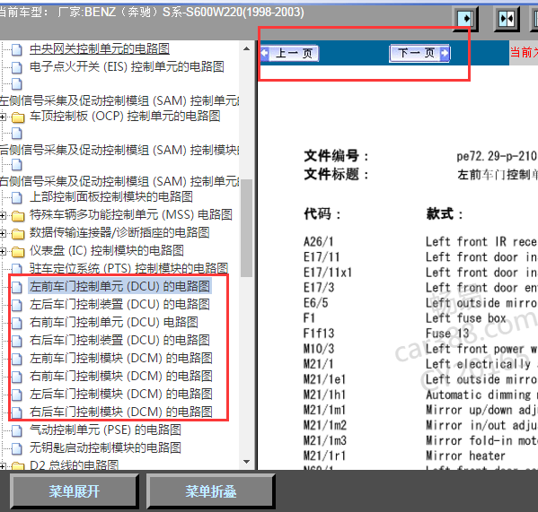Select 左后车门控制装置 (DCU) 的电路图
538x512 pixels.
click(x=119, y=304)
